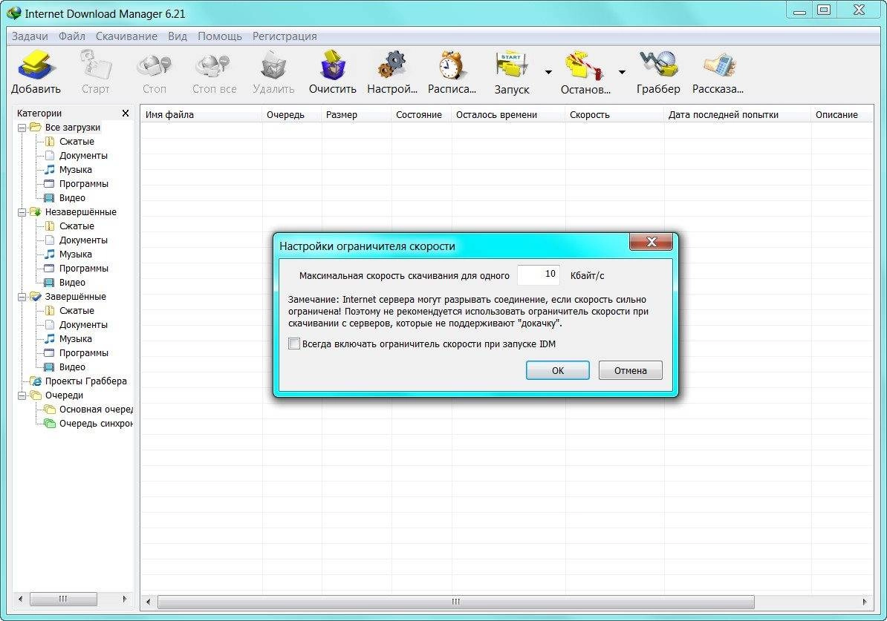This screenshot has height=621, width=887.
Task: Select Программы under Все загрузки
Action: pos(84,184)
